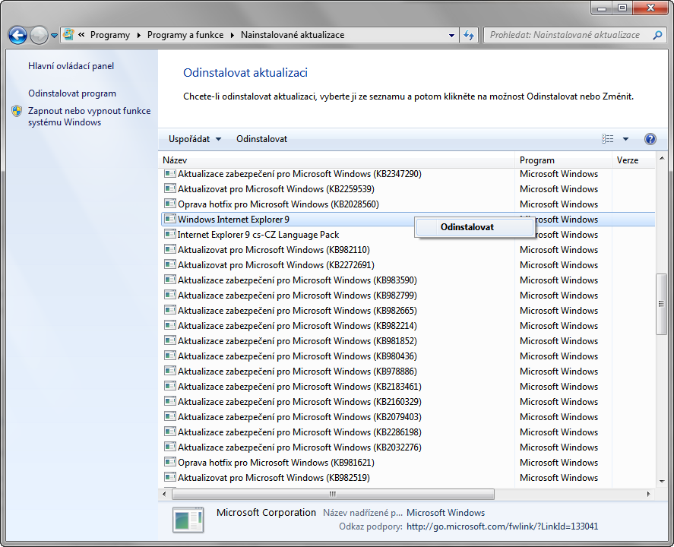Click the Programy breadcrumb

(x=110, y=35)
